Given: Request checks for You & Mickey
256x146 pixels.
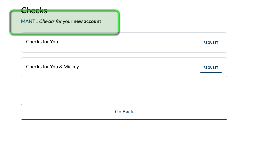Looking at the screenshot, I should pos(211,68).
